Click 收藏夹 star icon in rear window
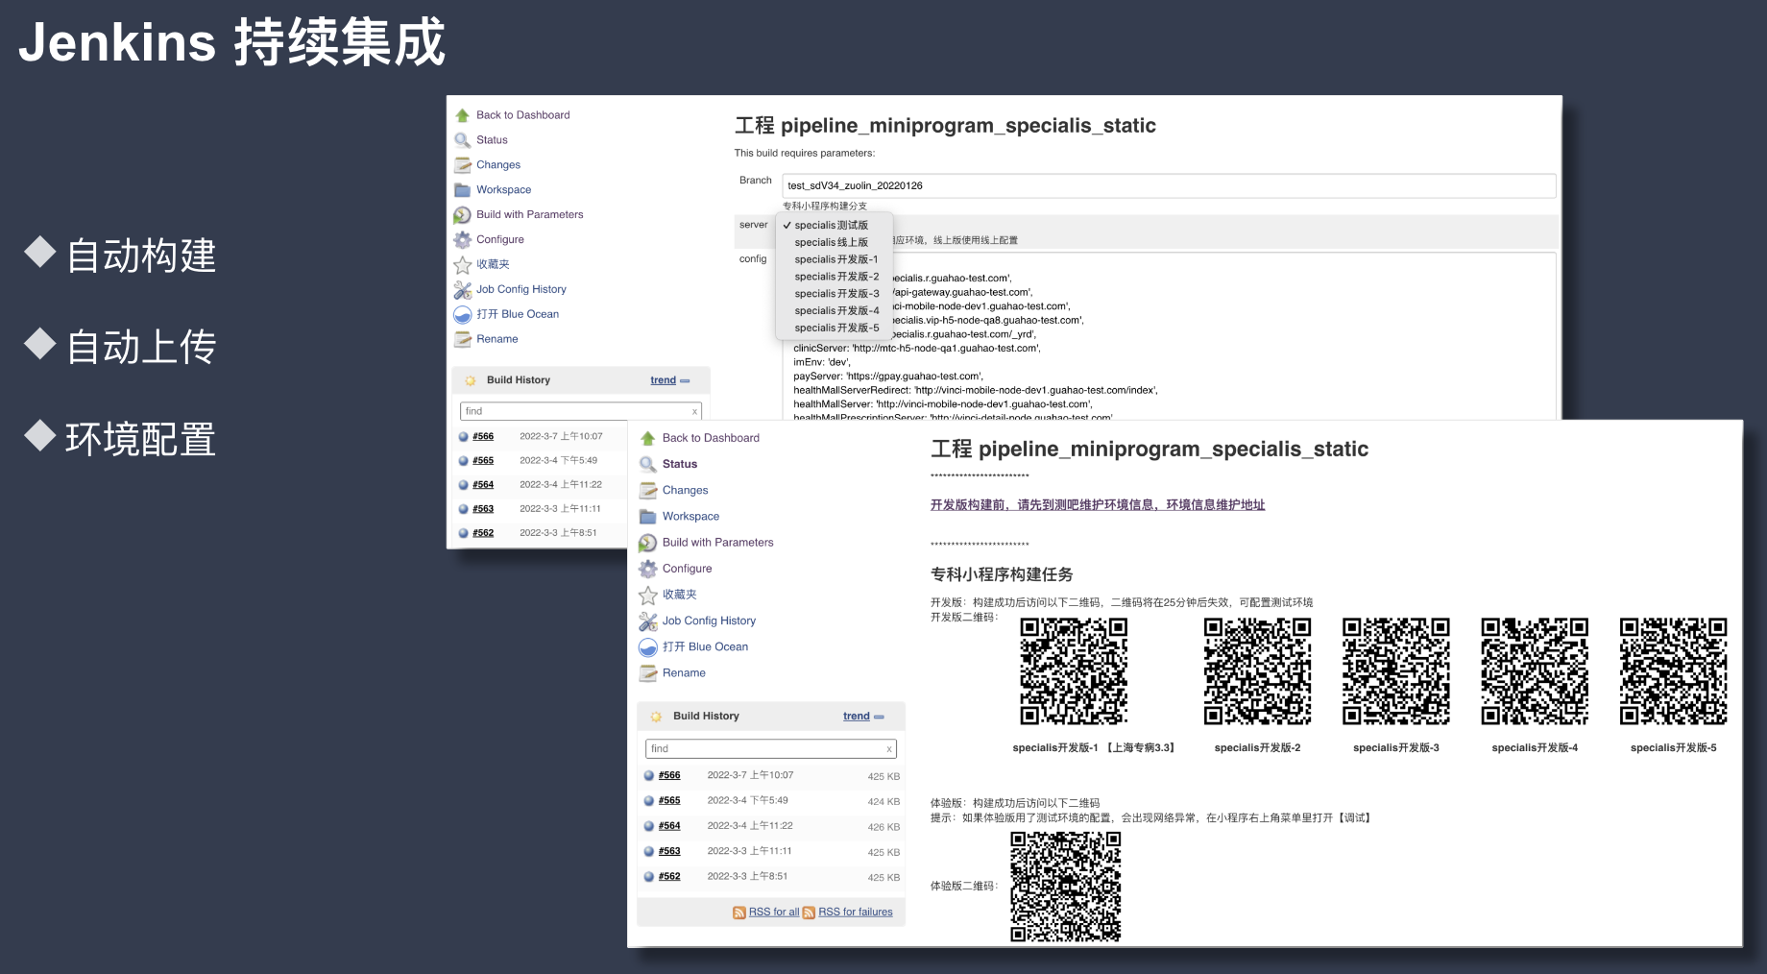This screenshot has width=1767, height=974. (x=462, y=265)
